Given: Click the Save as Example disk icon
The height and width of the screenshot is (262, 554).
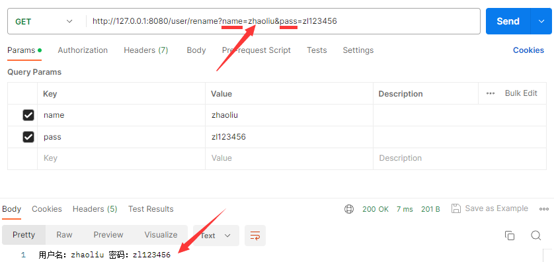Looking at the screenshot, I should [x=456, y=208].
